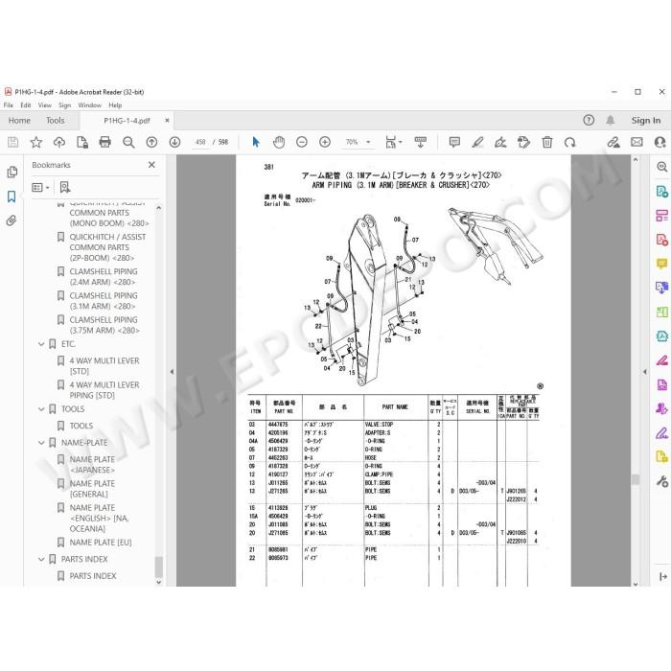This screenshot has height=671, width=671.
Task: Expand right tools pane arrow
Action: [645, 372]
